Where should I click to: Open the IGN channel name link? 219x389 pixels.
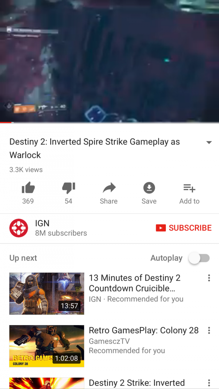pos(42,223)
